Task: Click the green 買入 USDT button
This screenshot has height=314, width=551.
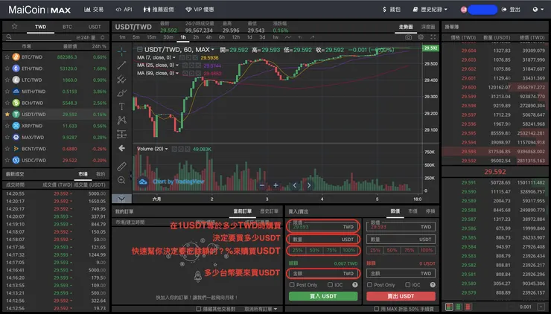Action: coord(323,296)
